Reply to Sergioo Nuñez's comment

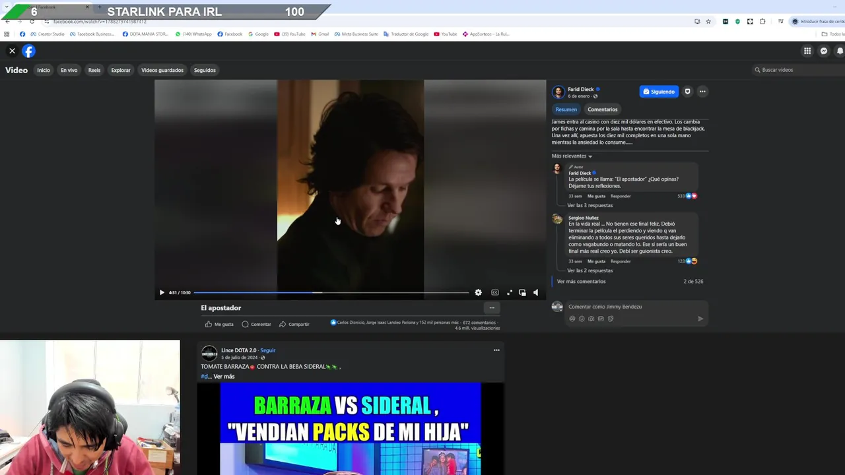(x=621, y=261)
